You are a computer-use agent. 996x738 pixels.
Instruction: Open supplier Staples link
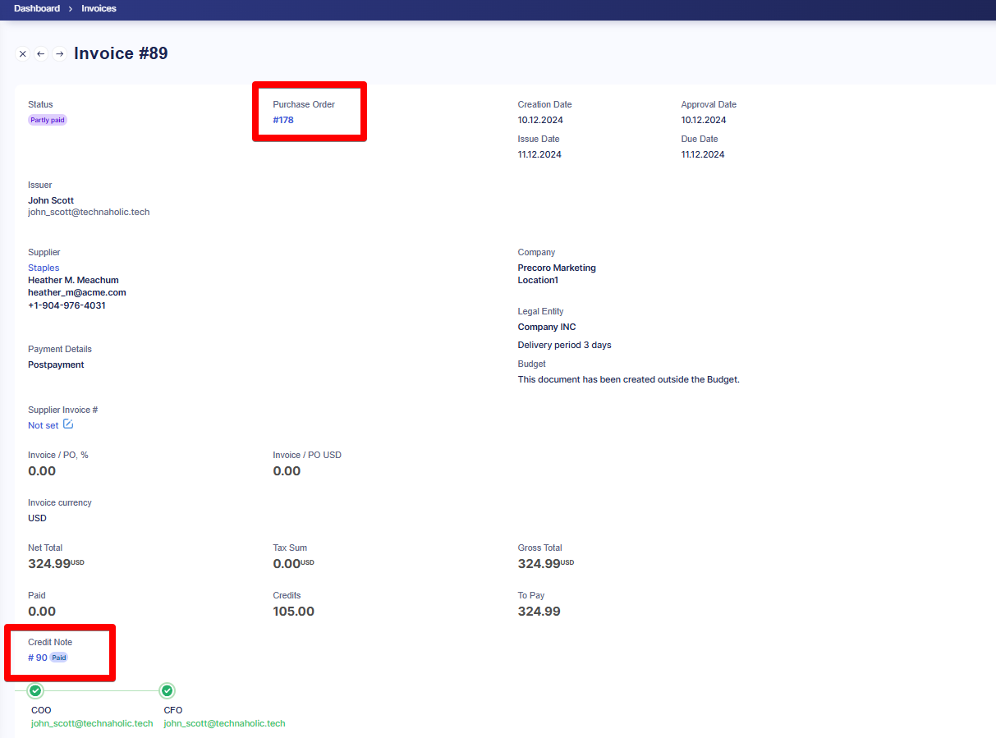[44, 268]
